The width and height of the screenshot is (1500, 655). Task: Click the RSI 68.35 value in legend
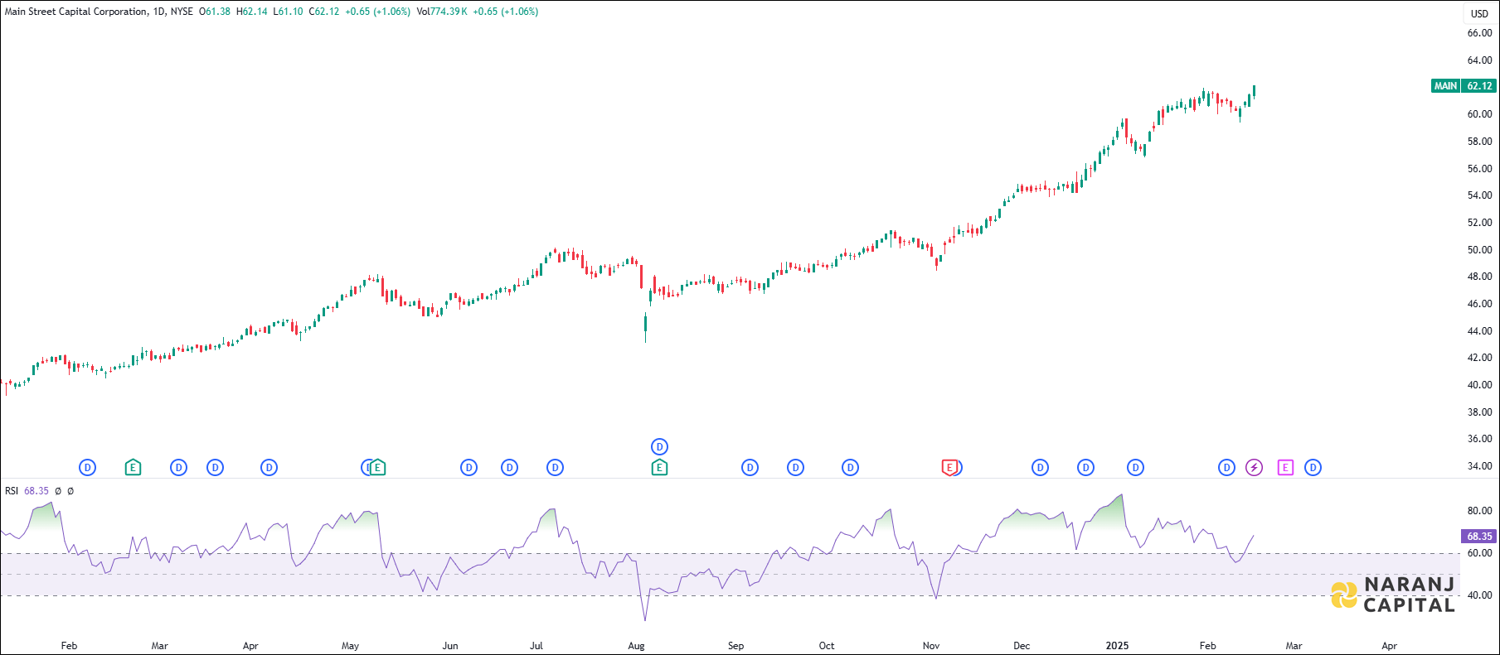click(36, 491)
